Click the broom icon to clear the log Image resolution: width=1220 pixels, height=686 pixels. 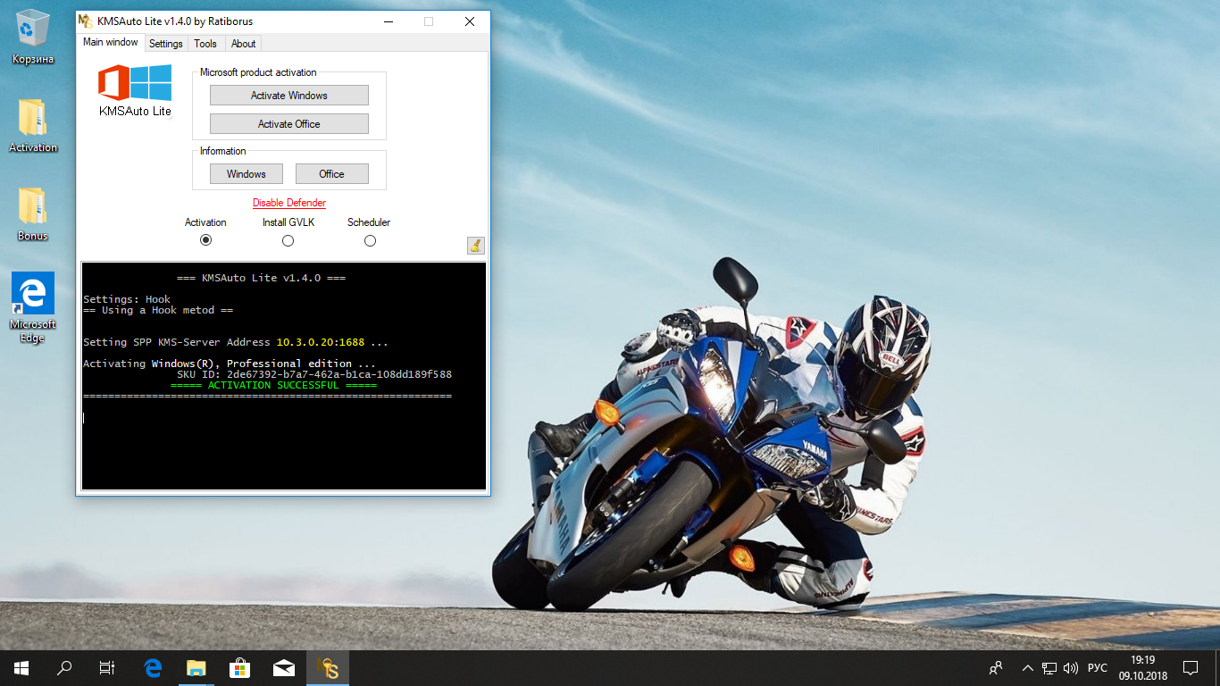[475, 246]
